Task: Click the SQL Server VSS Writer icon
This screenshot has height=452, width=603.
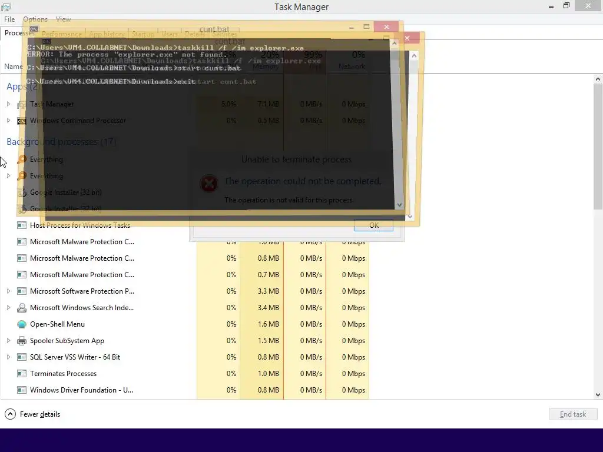Action: [22, 357]
